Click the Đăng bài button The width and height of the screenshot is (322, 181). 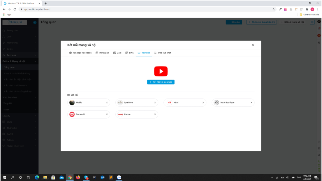pos(234,22)
